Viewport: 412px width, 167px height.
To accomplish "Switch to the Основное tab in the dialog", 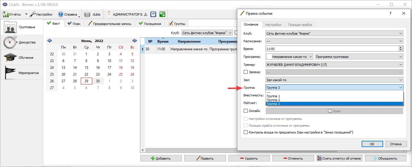I will pos(251,25).
